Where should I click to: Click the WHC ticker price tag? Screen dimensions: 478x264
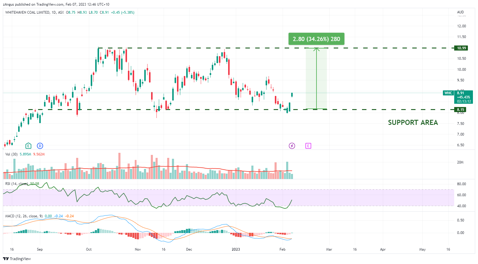point(448,93)
